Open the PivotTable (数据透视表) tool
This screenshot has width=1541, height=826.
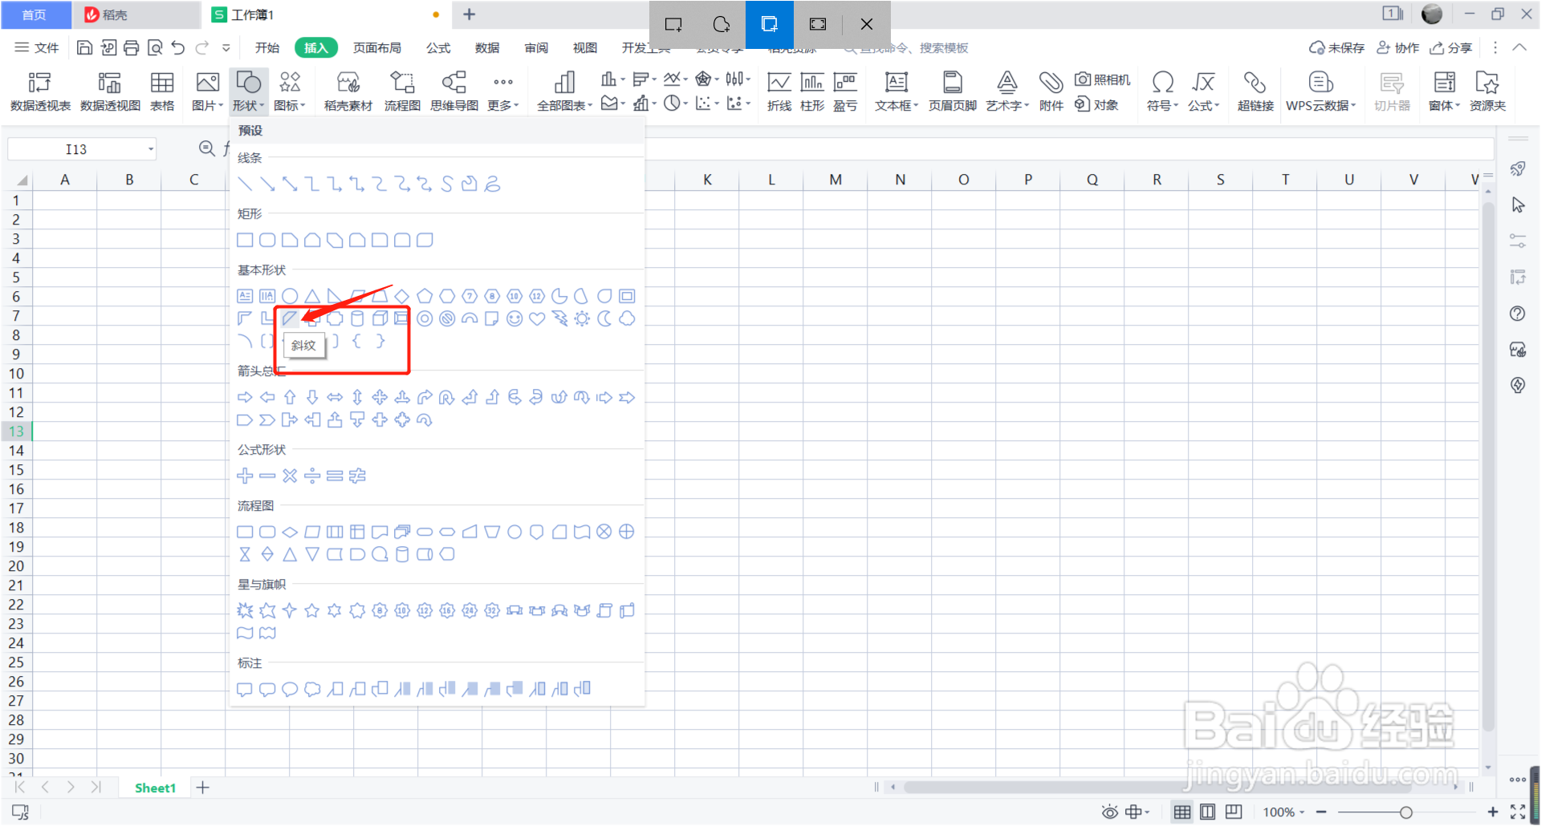pyautogui.click(x=40, y=91)
